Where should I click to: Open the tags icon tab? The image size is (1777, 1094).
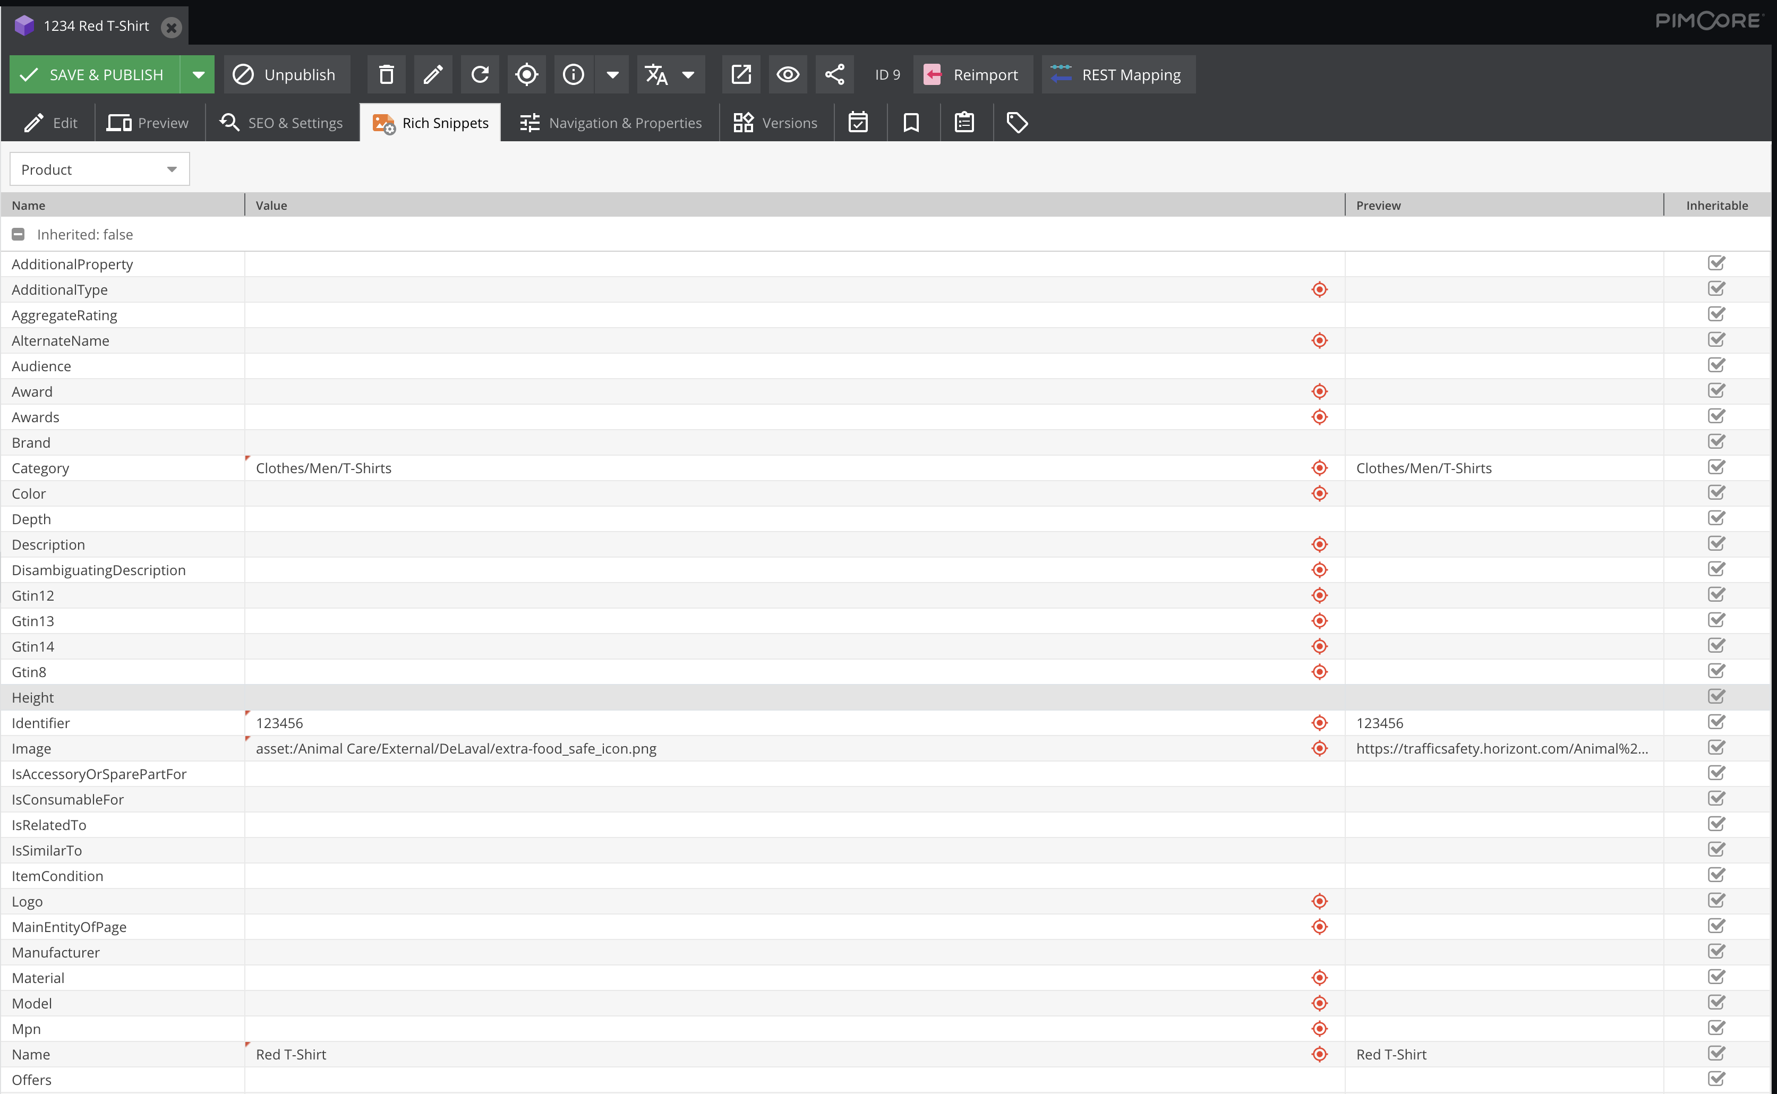click(1018, 122)
